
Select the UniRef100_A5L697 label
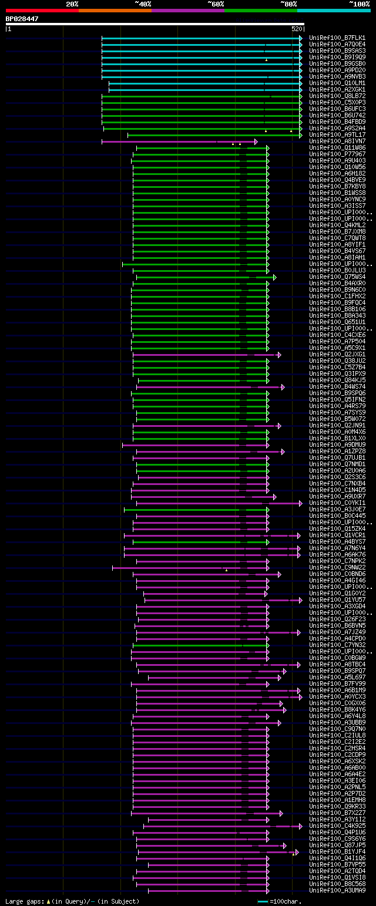pyautogui.click(x=337, y=677)
